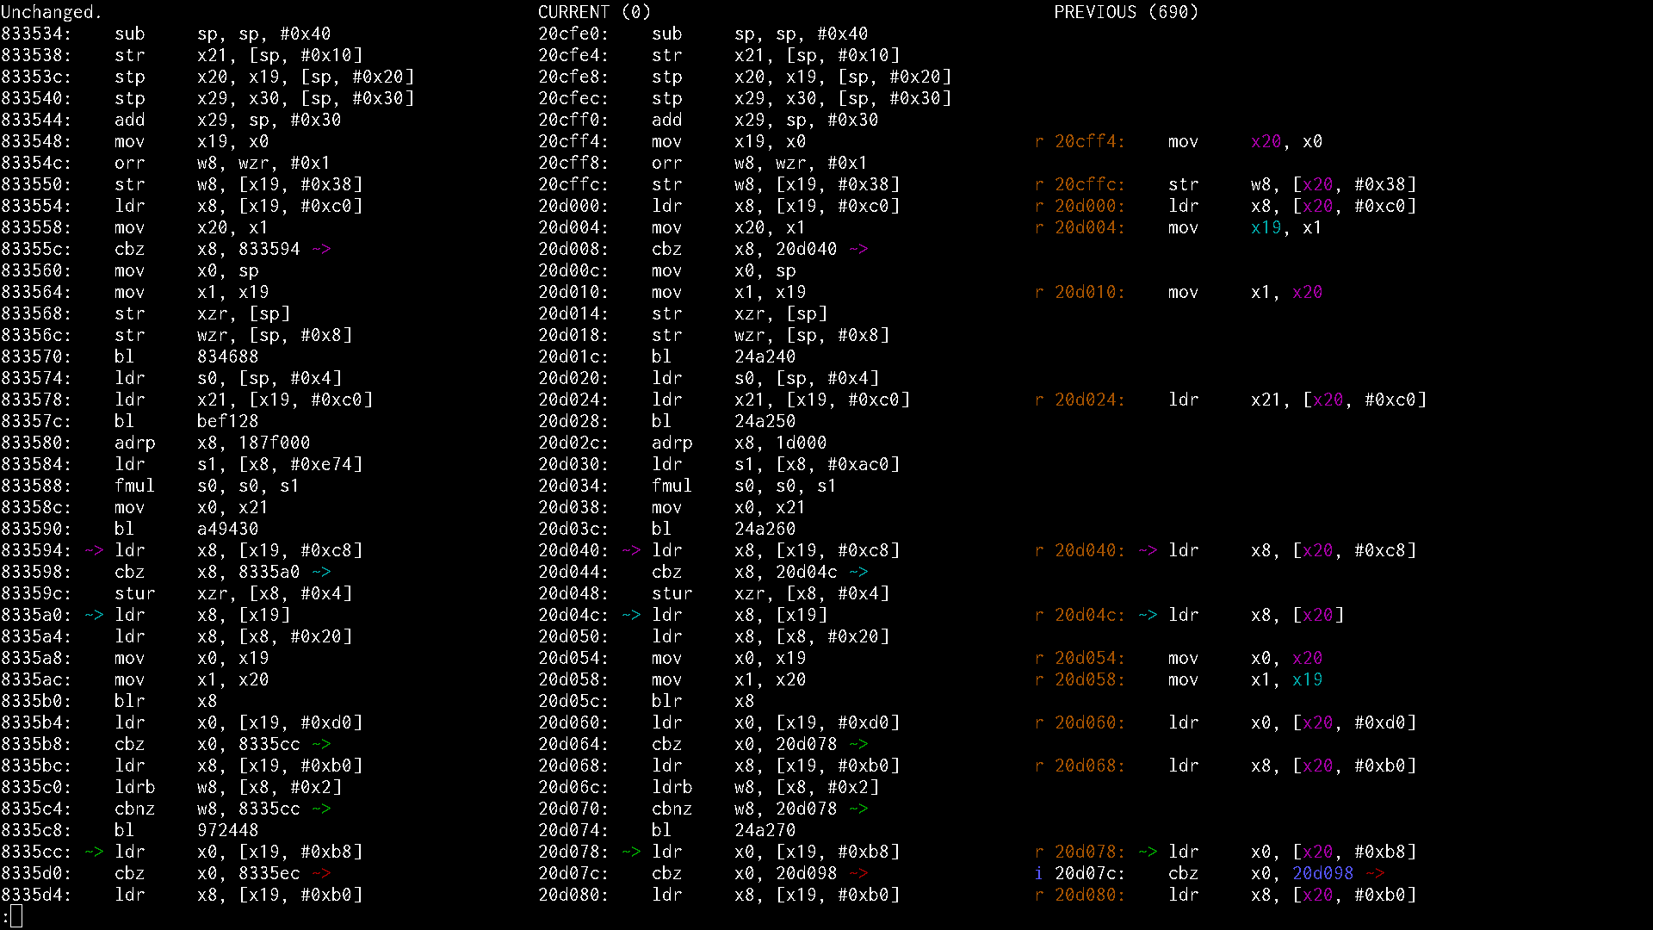The image size is (1653, 930).
Task: Click previous address 20d080
Action: click(x=1090, y=895)
